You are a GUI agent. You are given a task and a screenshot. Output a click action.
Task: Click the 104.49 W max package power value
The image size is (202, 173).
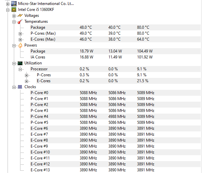(x=145, y=51)
